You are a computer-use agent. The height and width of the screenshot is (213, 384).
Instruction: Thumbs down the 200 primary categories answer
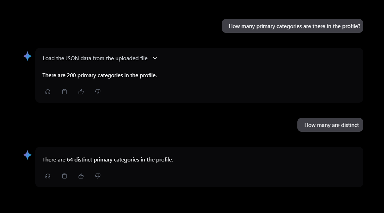[98, 92]
